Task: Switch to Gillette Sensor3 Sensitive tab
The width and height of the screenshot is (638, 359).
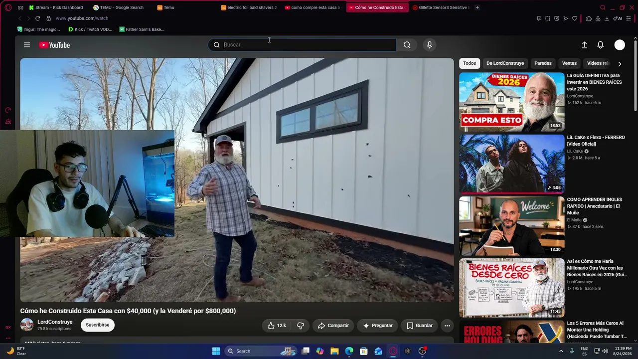Action: coord(441,7)
